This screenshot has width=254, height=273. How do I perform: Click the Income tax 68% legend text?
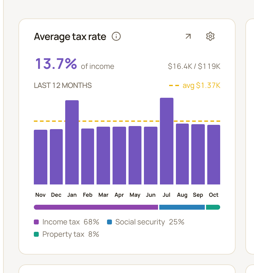(x=71, y=222)
